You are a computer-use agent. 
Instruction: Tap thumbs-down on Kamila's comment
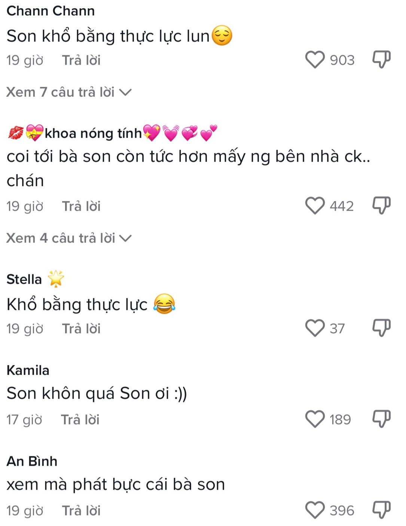381,419
